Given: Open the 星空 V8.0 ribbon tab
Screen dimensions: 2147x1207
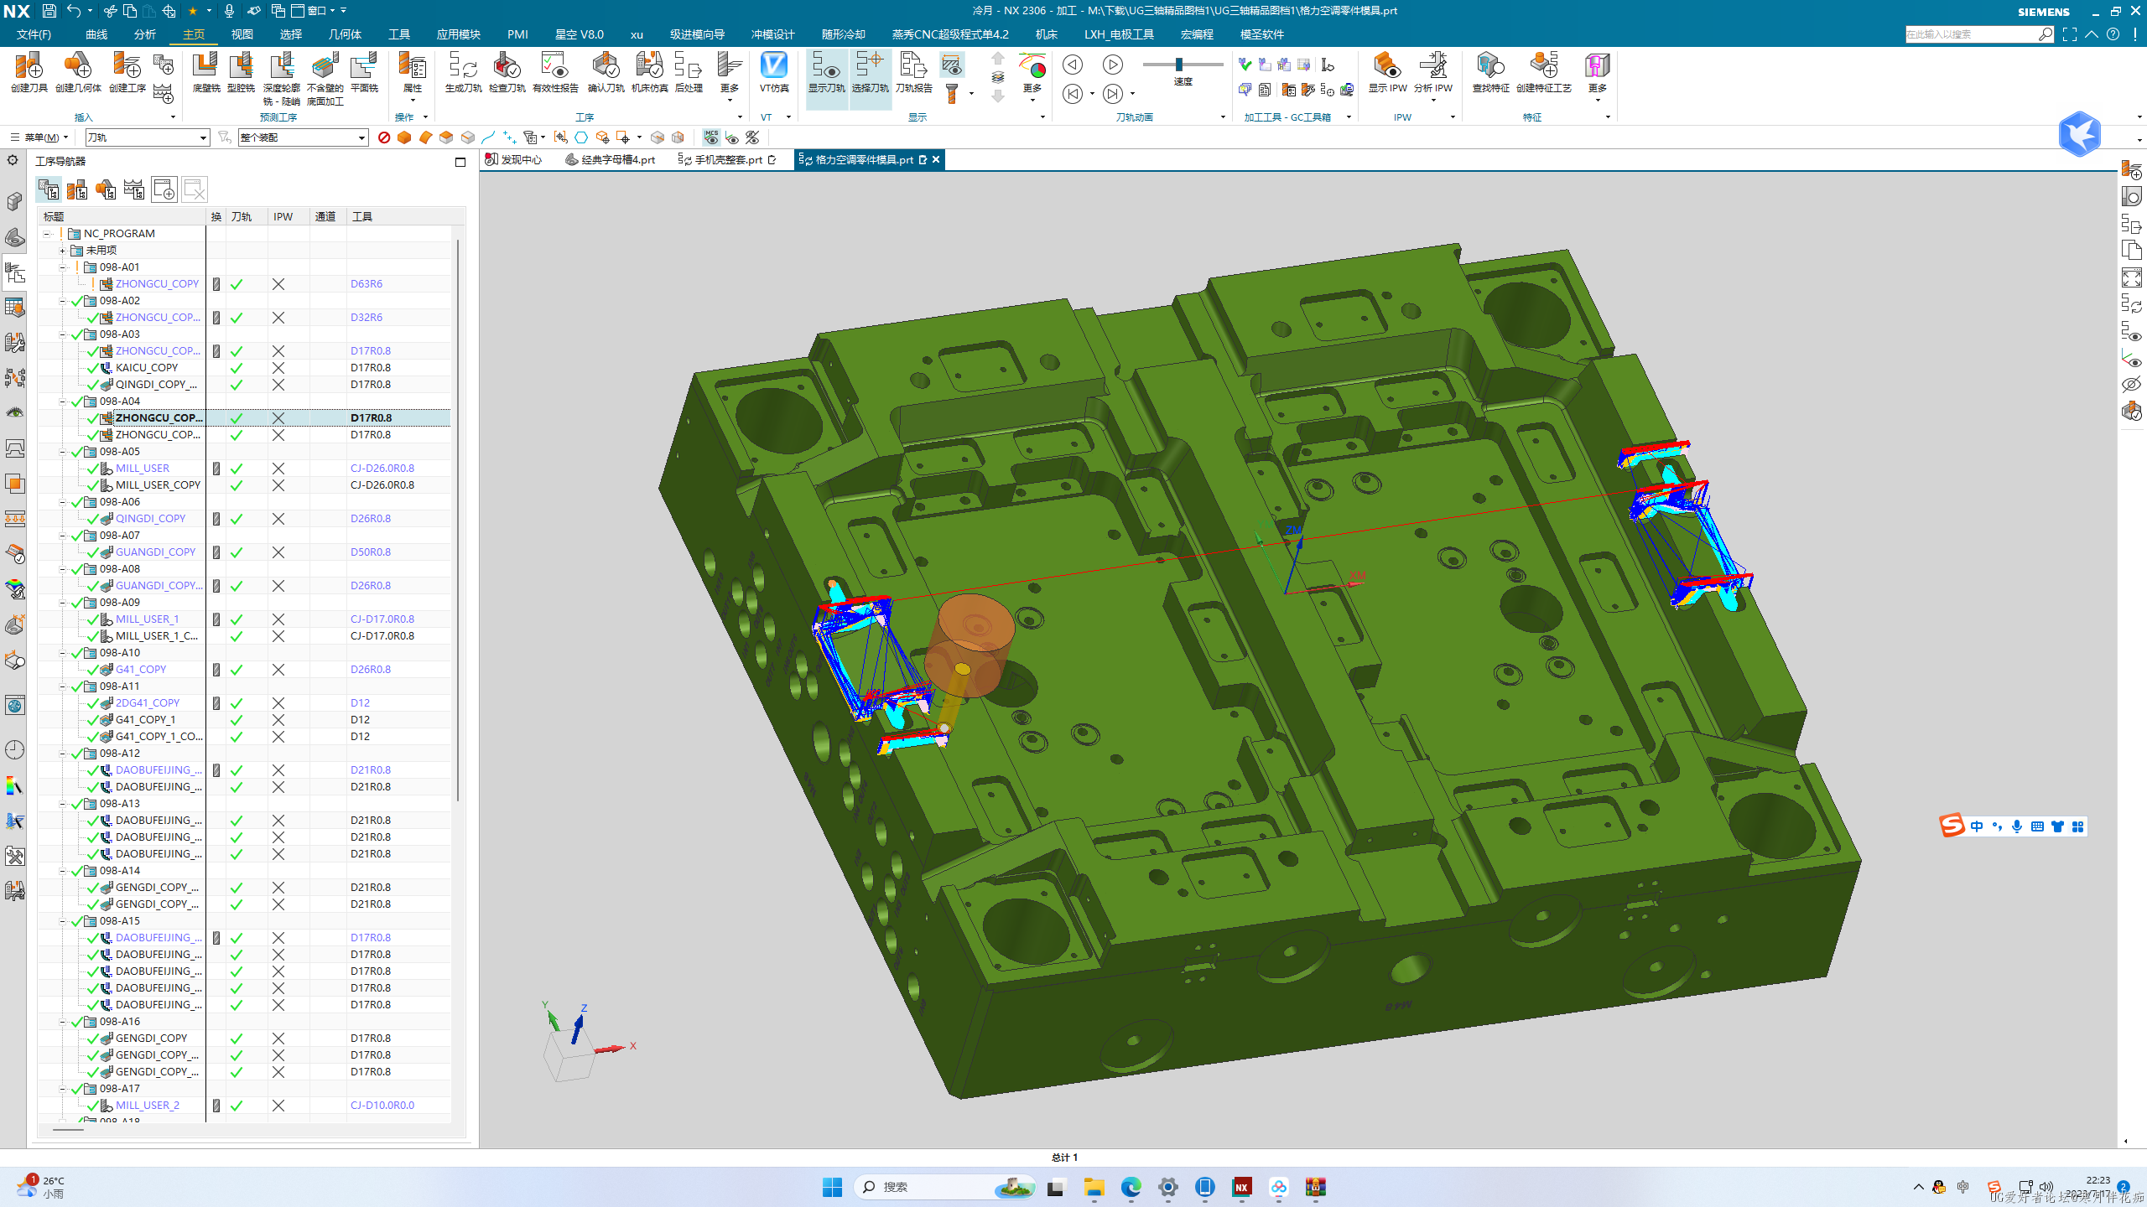Looking at the screenshot, I should tap(579, 34).
